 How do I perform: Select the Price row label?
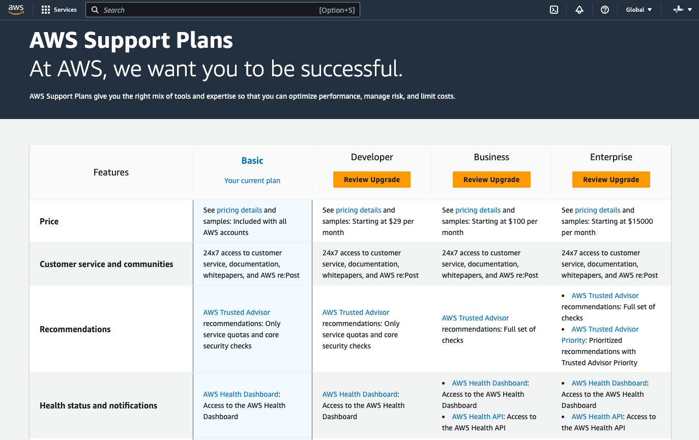tap(49, 221)
